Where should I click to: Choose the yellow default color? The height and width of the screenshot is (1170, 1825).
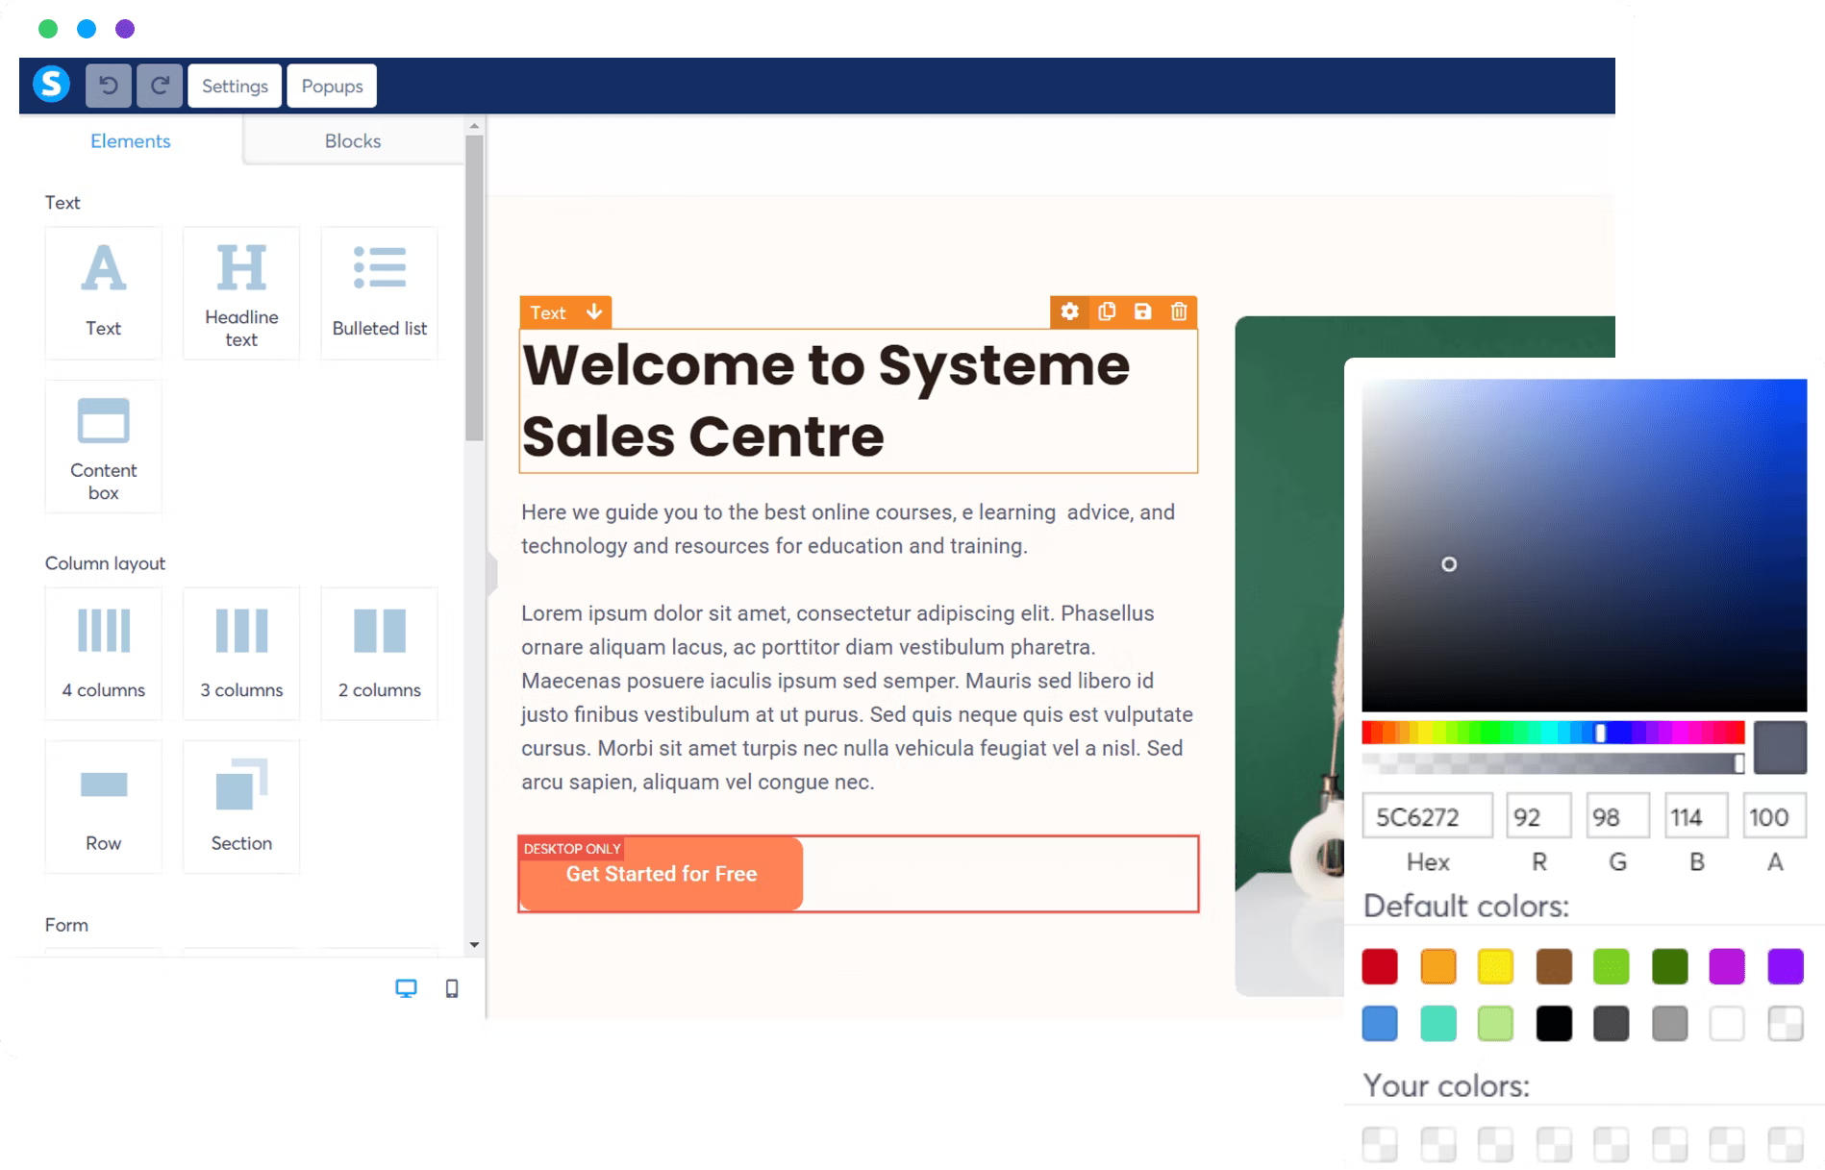coord(1495,966)
